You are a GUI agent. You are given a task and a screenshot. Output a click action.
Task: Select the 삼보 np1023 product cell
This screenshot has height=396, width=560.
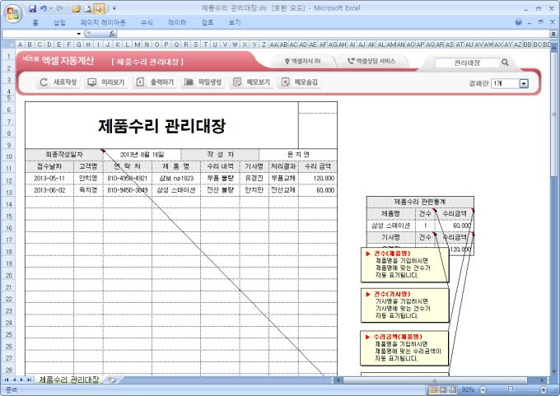tap(176, 178)
